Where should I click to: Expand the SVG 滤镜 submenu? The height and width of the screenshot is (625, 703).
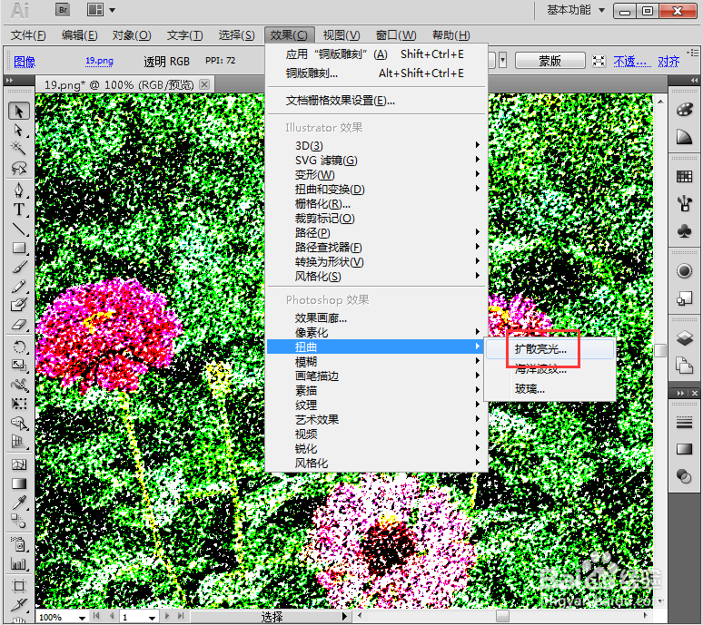[x=377, y=160]
